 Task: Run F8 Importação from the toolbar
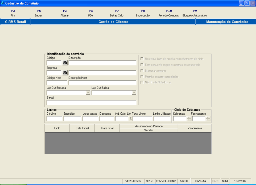[x=143, y=13]
